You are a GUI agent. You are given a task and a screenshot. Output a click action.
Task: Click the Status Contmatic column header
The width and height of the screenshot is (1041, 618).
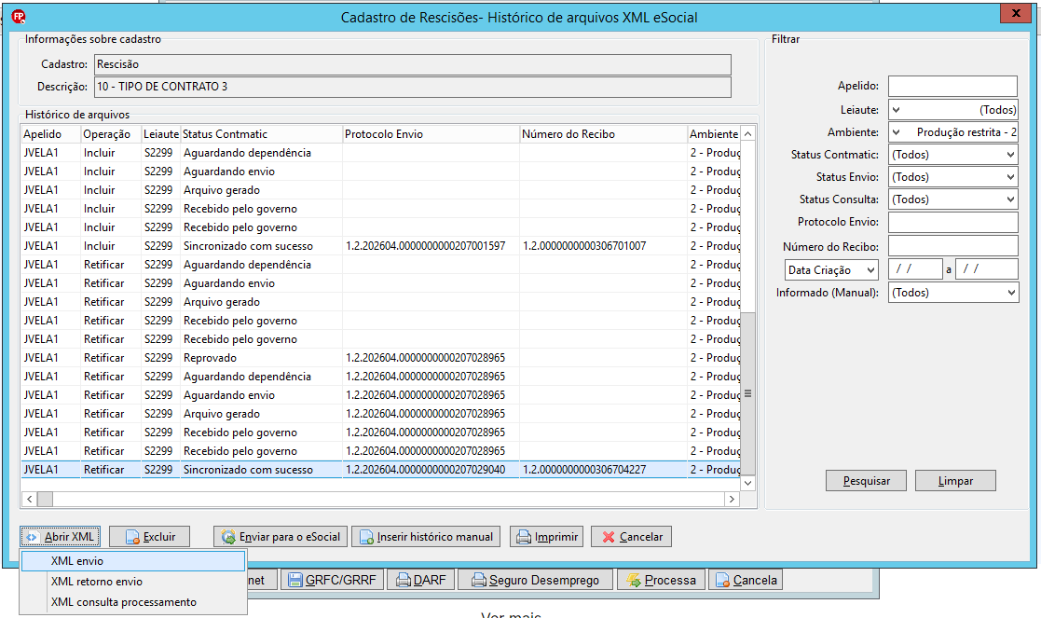tap(262, 134)
